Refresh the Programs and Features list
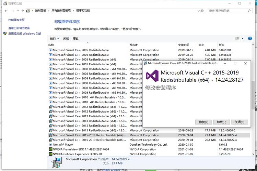Screen dimensions: 257x171 [x=202, y=11]
